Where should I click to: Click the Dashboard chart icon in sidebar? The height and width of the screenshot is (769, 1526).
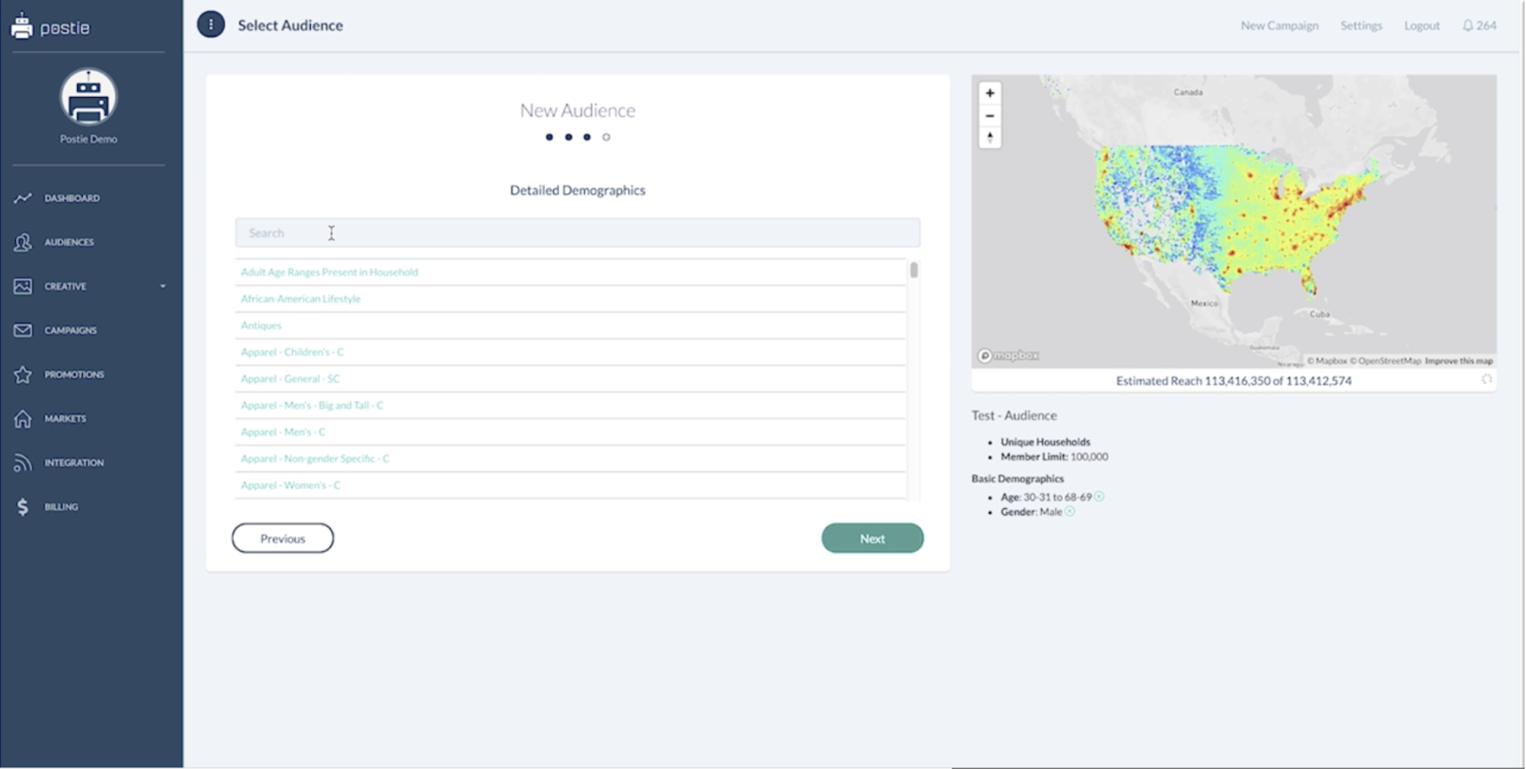click(23, 198)
